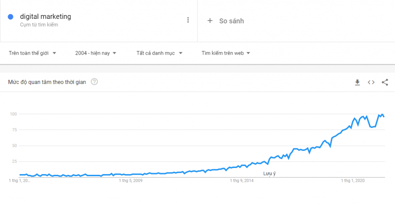Click the 1 thg 1, 2020 axis label
The image size is (395, 206).
coord(353,181)
